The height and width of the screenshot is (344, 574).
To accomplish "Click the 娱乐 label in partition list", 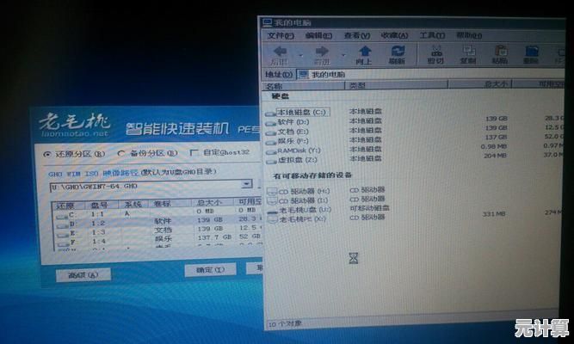I will [164, 238].
